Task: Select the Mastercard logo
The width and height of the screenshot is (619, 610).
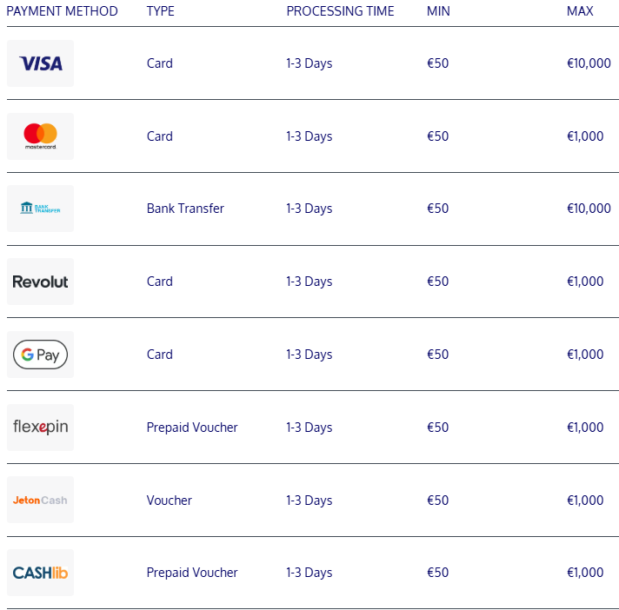Action: tap(40, 136)
